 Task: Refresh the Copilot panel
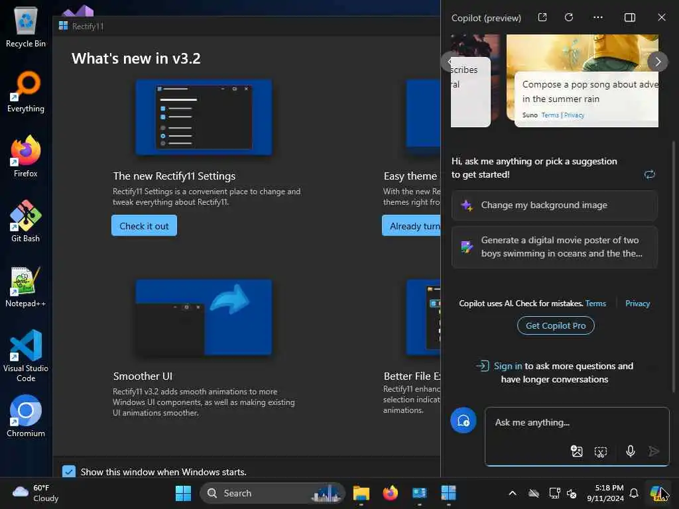click(x=568, y=17)
